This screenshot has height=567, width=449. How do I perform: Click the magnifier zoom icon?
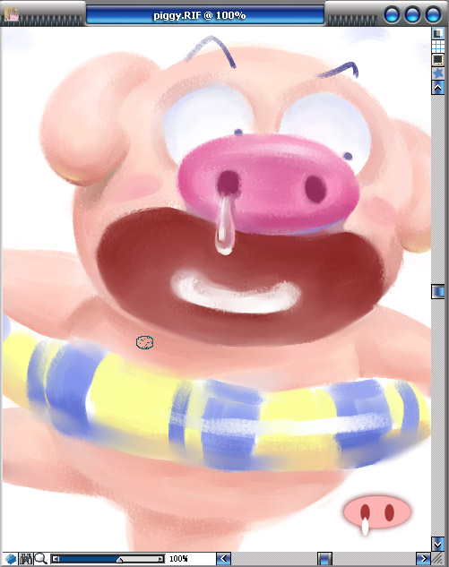point(40,559)
